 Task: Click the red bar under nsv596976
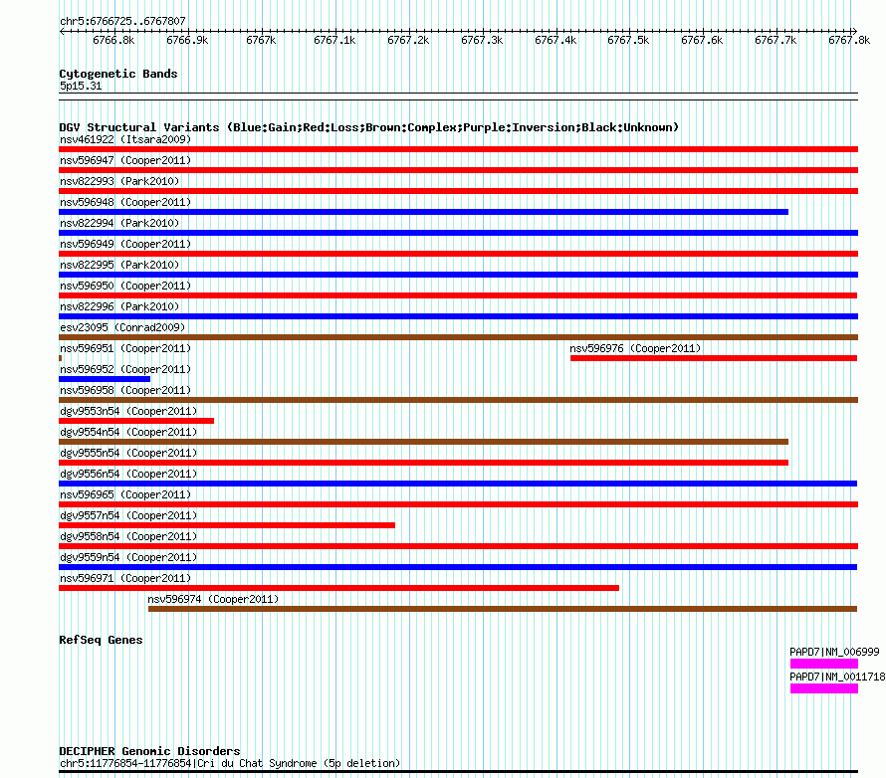714,358
